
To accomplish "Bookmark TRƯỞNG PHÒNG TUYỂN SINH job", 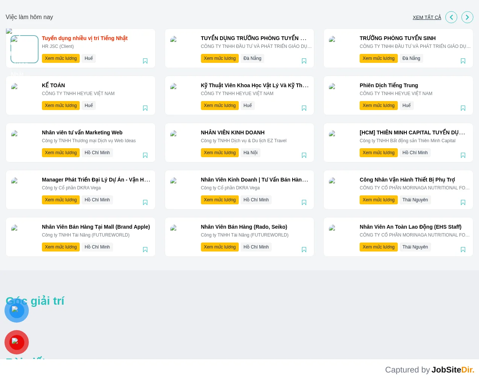I will pos(463,61).
